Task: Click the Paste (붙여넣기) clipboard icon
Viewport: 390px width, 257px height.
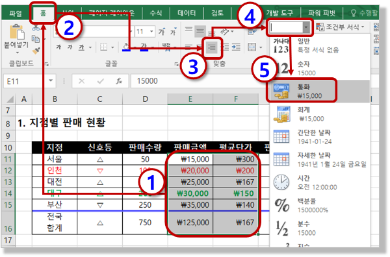Action: click(x=16, y=32)
